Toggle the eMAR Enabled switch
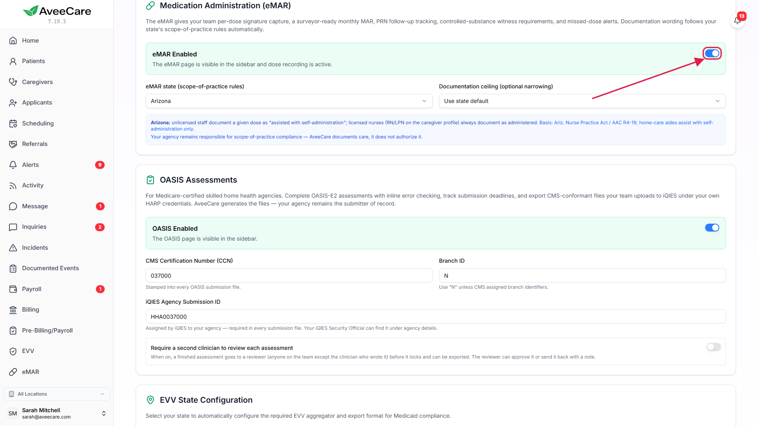Viewport: 758px width, 426px height. (712, 53)
